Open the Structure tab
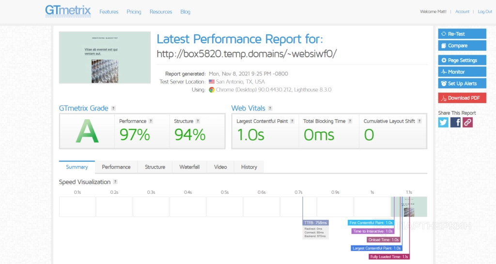This screenshot has width=496, height=264. pos(155,167)
